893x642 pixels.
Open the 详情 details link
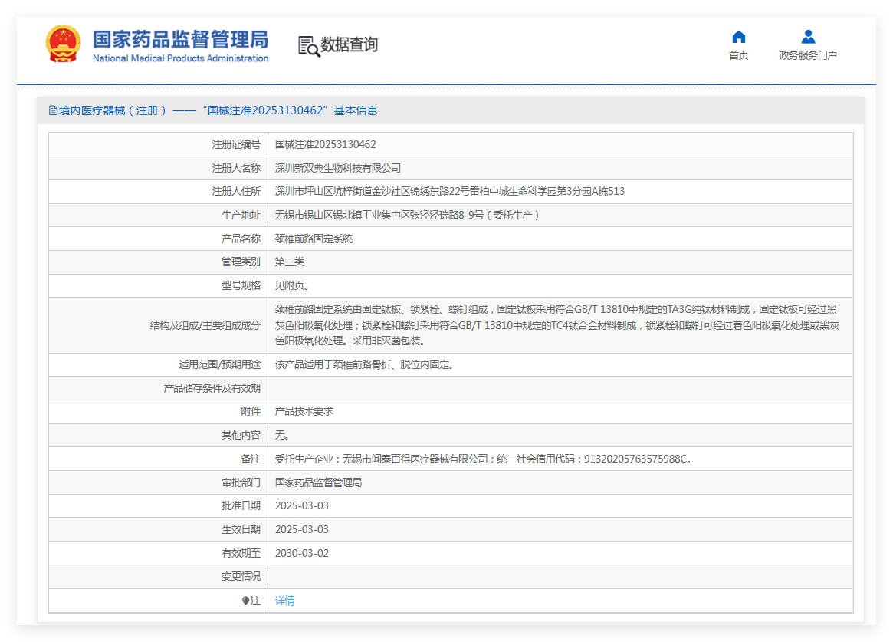click(x=284, y=601)
